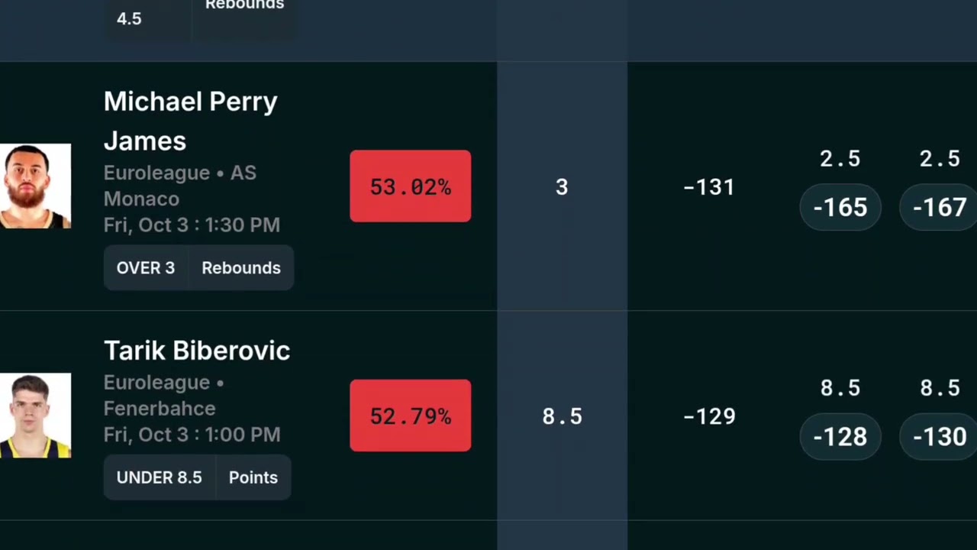Image resolution: width=977 pixels, height=550 pixels.
Task: Click the Euroleague AS Monaco team text
Action: [179, 186]
